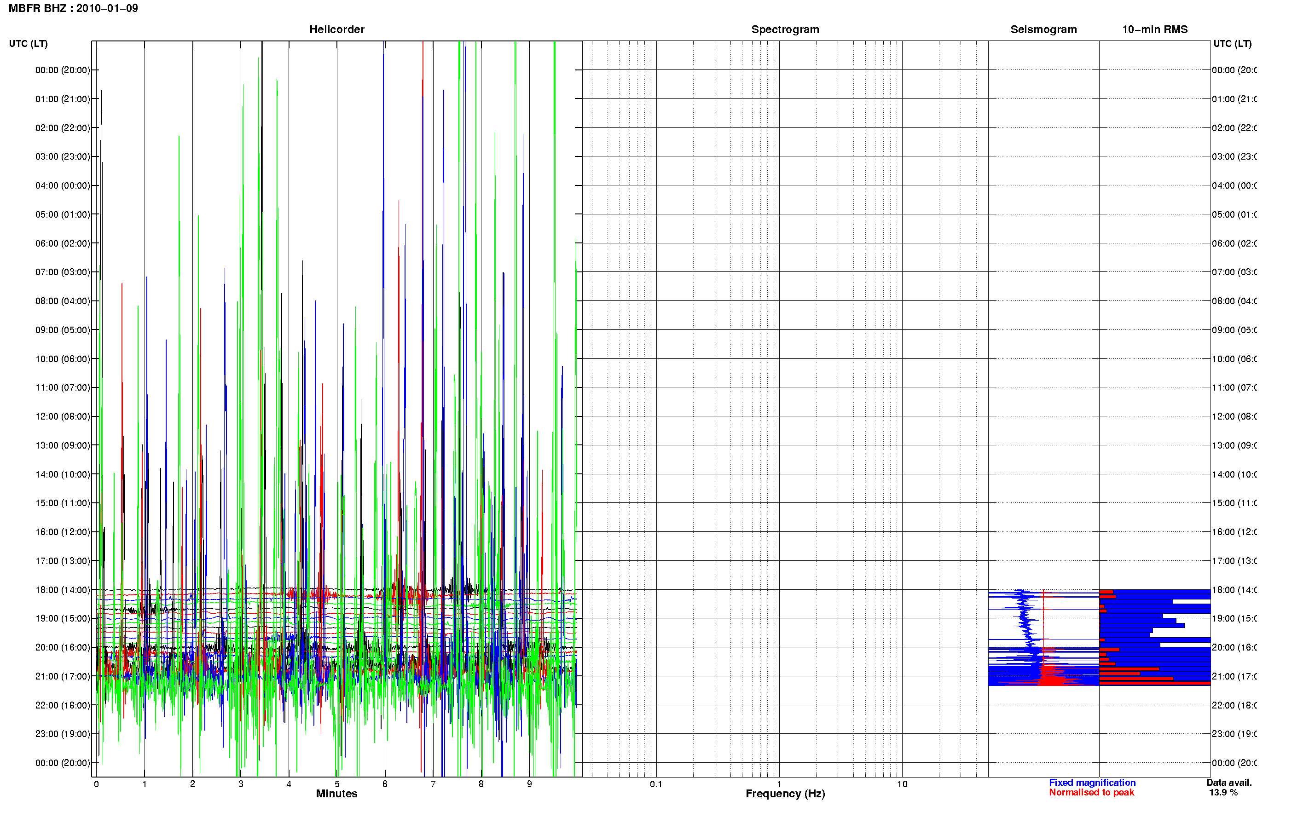Click the left '19:00 (15:00)' time label
Viewport: 1309px width, 818px height.
[63, 618]
